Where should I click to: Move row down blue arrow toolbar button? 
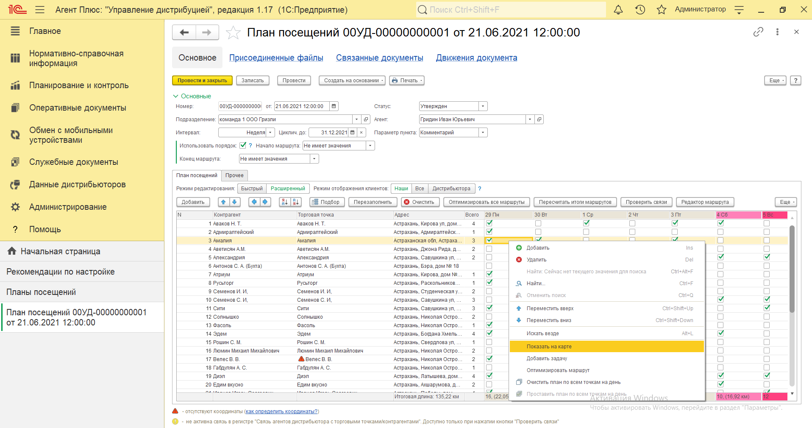(234, 202)
